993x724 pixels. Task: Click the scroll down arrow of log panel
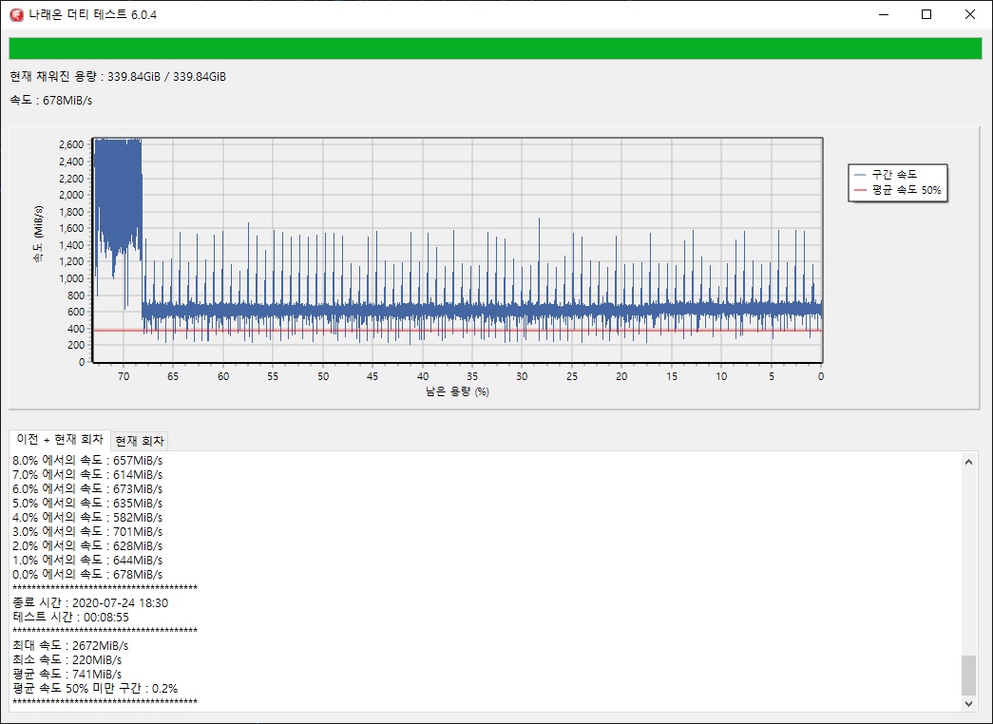coord(968,703)
